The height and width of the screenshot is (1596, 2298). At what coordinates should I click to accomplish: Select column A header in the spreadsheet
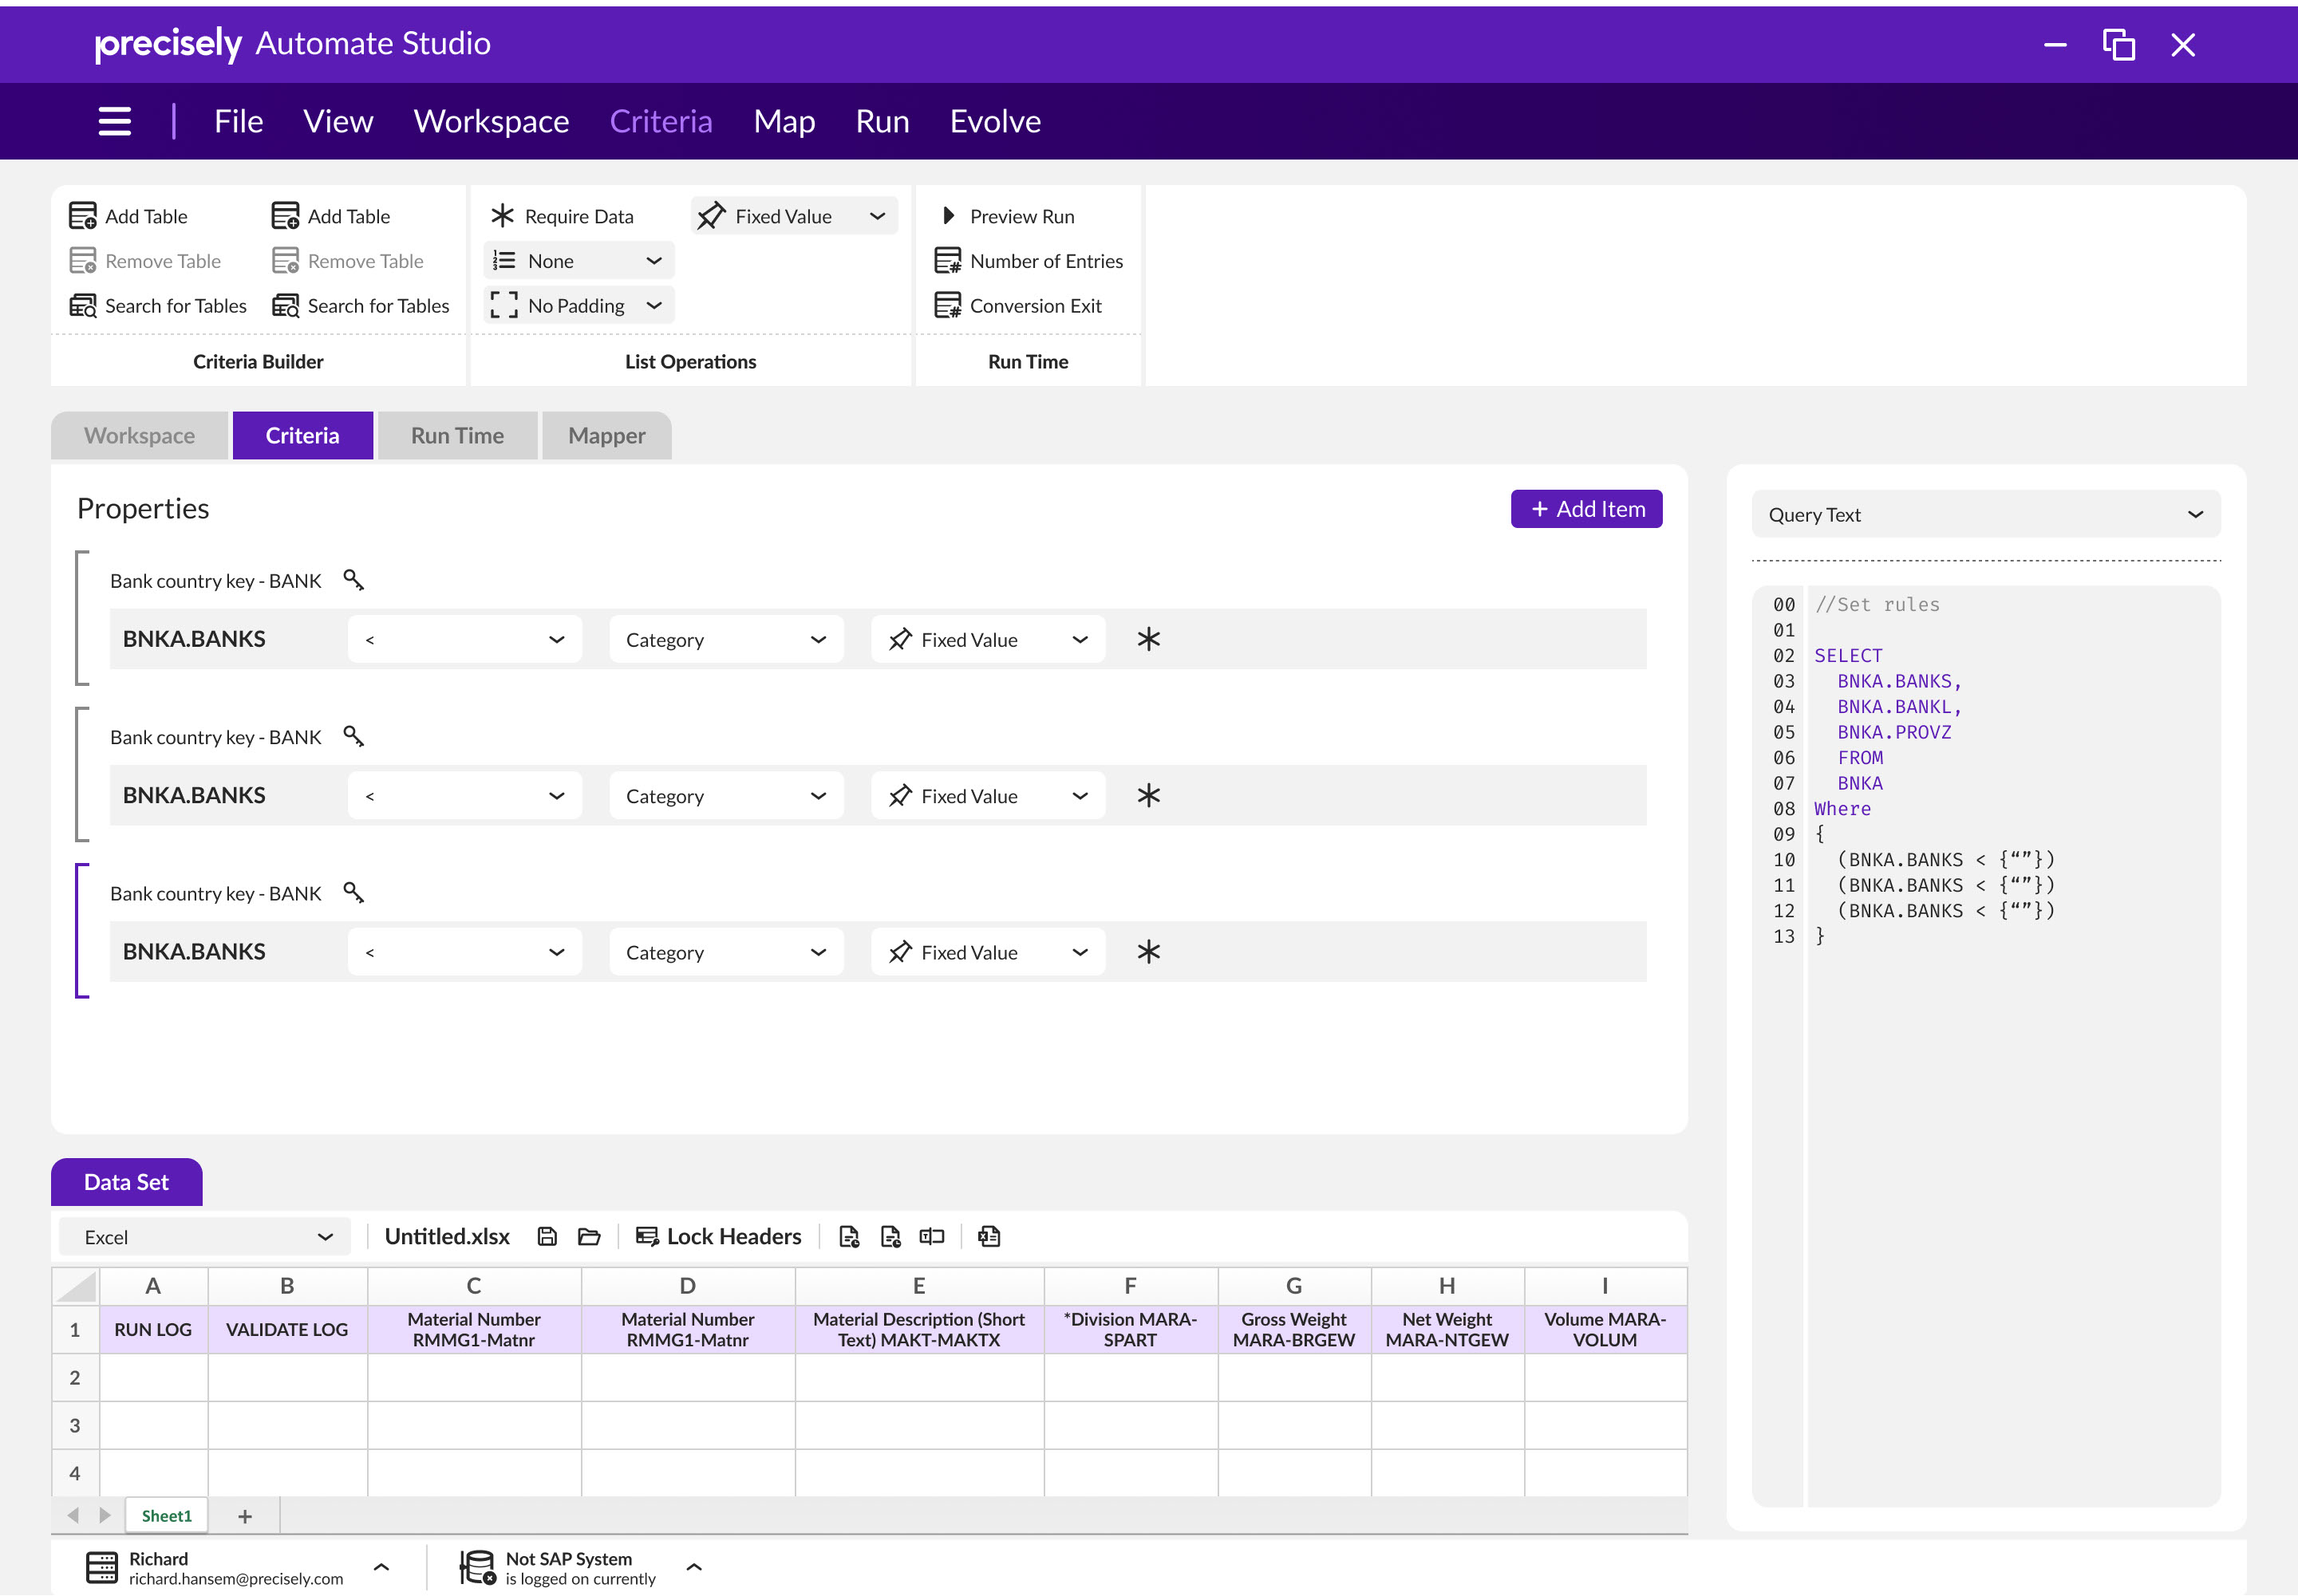(x=153, y=1286)
